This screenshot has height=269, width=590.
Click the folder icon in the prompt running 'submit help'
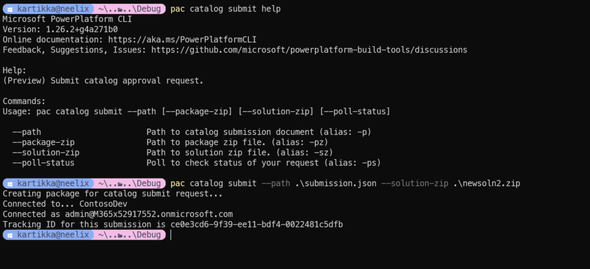pos(120,9)
